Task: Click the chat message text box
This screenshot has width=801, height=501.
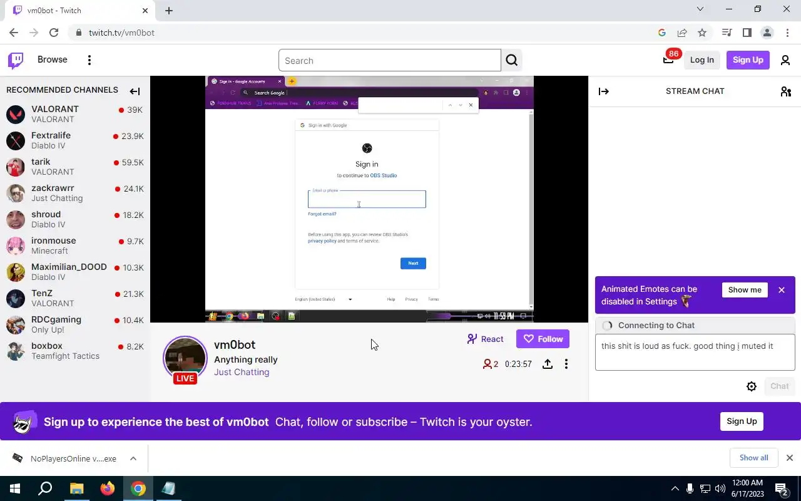Action: point(695,352)
